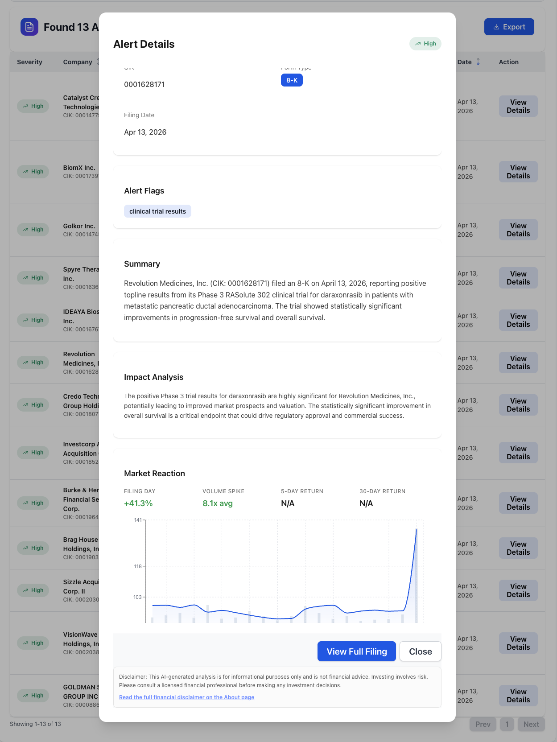The image size is (557, 742).
Task: Click Showing 1-13 of 13 text
Action: click(x=35, y=724)
